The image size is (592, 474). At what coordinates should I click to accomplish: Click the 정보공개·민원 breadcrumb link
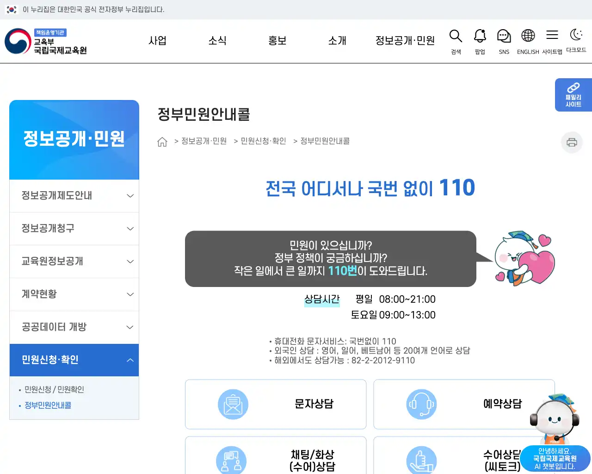tap(204, 141)
